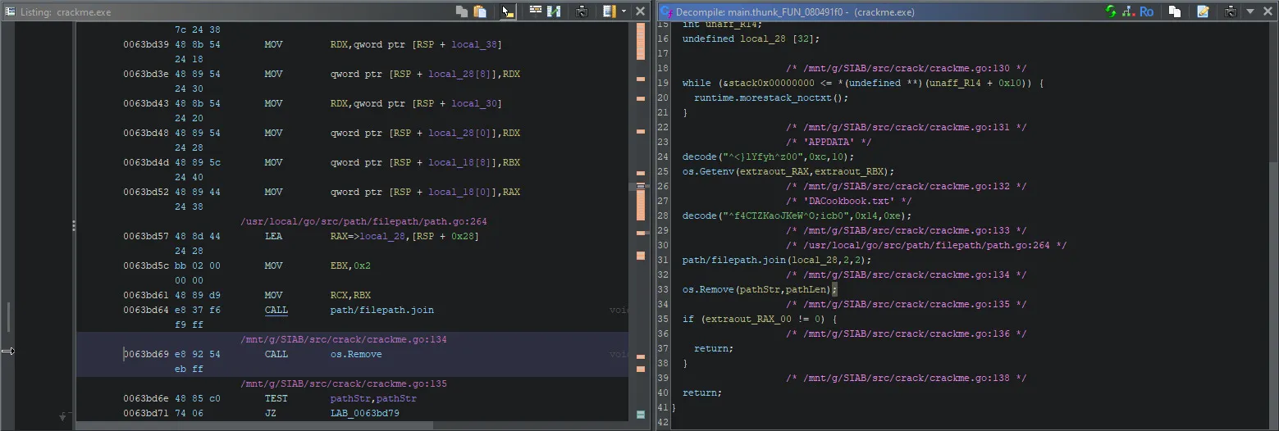
Task: Toggle the Ro read-only flags option
Action: 1147,11
